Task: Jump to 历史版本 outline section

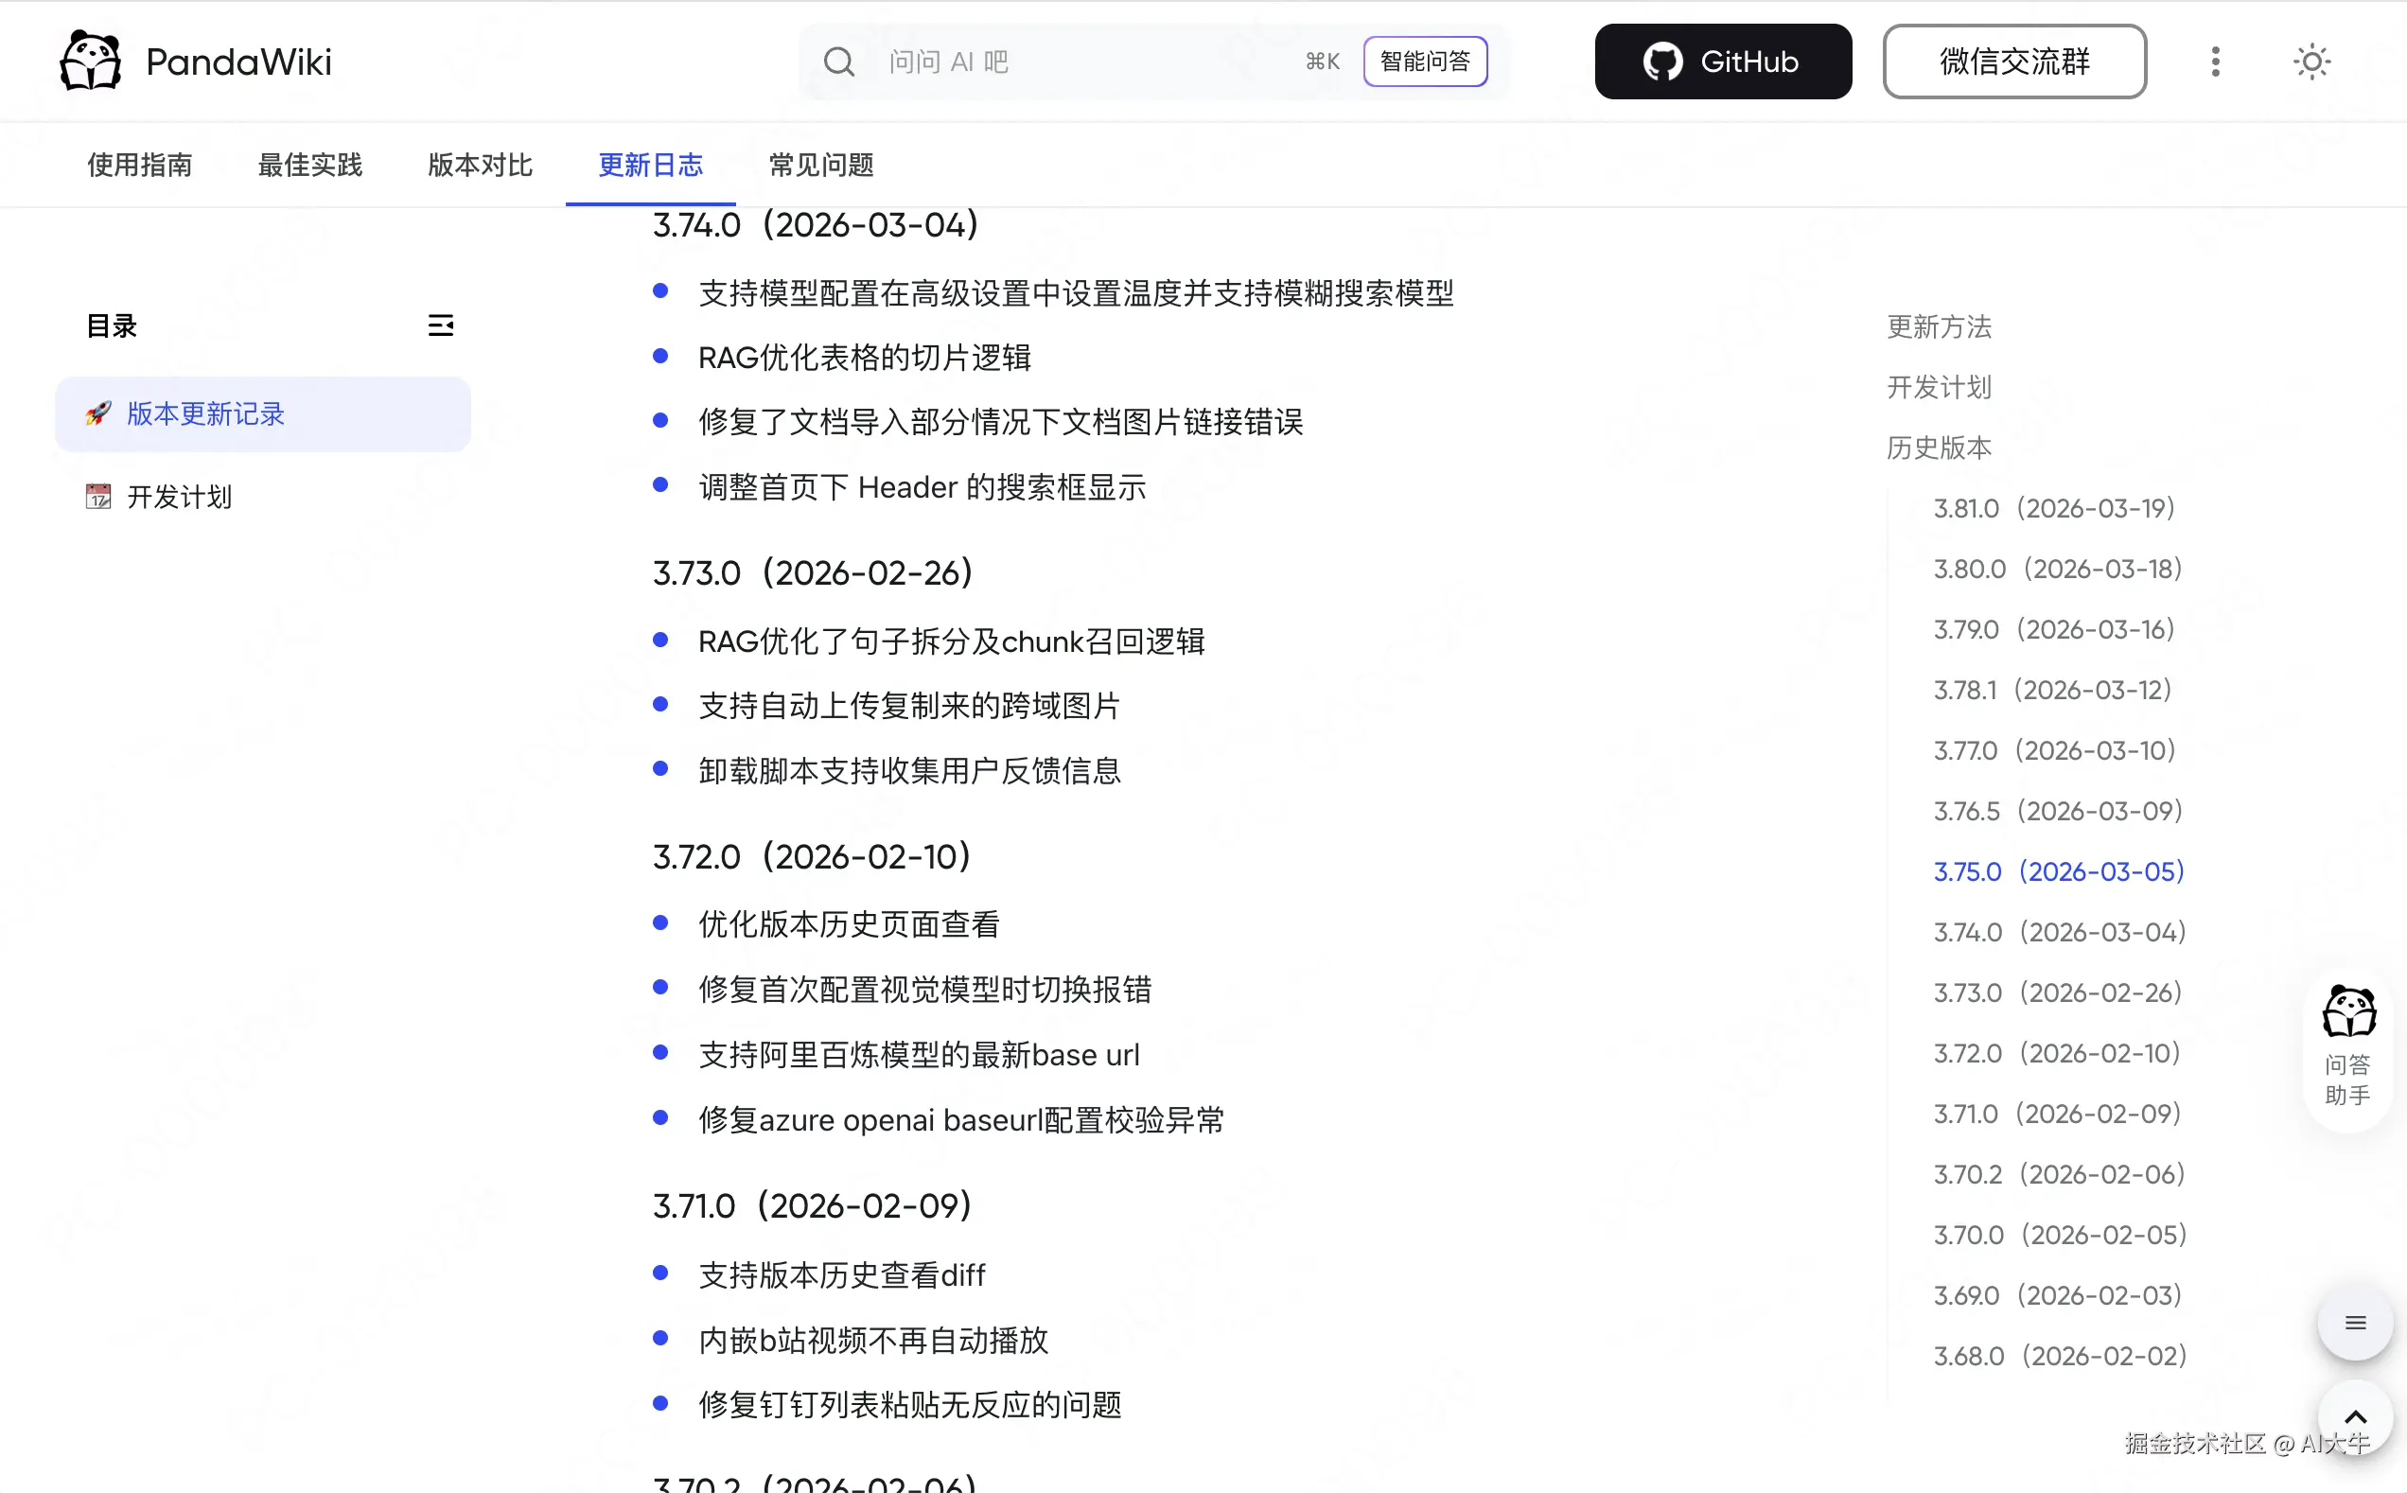Action: 1938,448
